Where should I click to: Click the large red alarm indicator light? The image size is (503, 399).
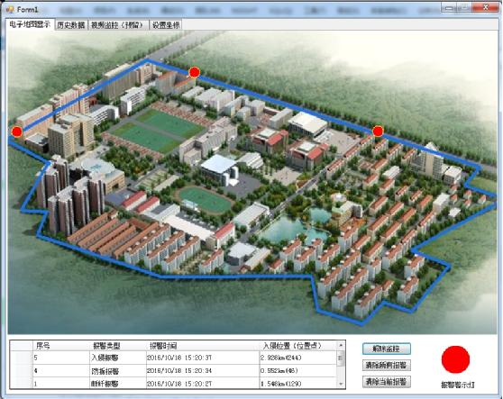(455, 359)
